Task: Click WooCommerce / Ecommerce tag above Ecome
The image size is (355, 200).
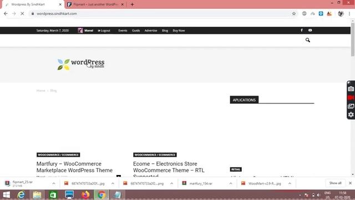Action: (155, 155)
